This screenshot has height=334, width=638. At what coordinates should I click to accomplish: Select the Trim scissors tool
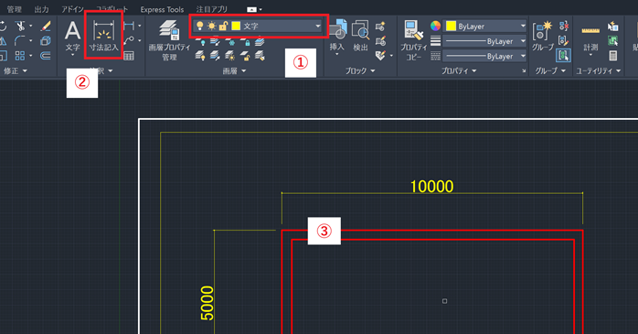coord(19,26)
